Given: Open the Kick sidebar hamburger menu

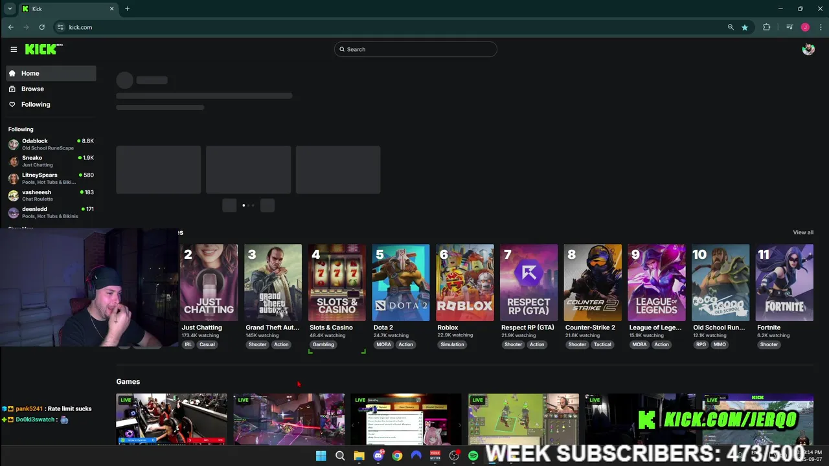Looking at the screenshot, I should click(x=14, y=49).
